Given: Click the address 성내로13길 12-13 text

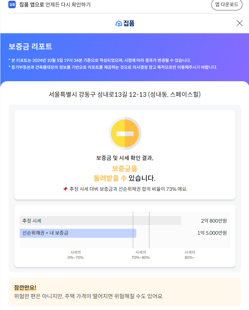Looking at the screenshot, I should 124,94.
